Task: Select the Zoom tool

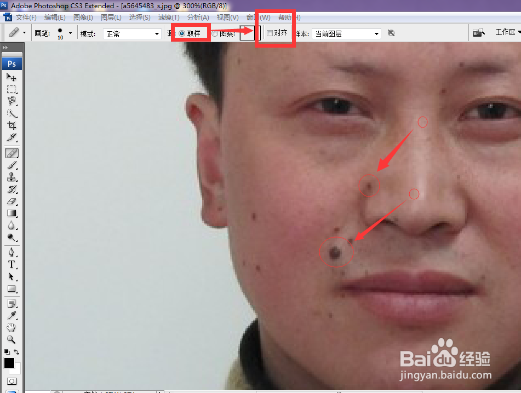Action: tap(12, 339)
